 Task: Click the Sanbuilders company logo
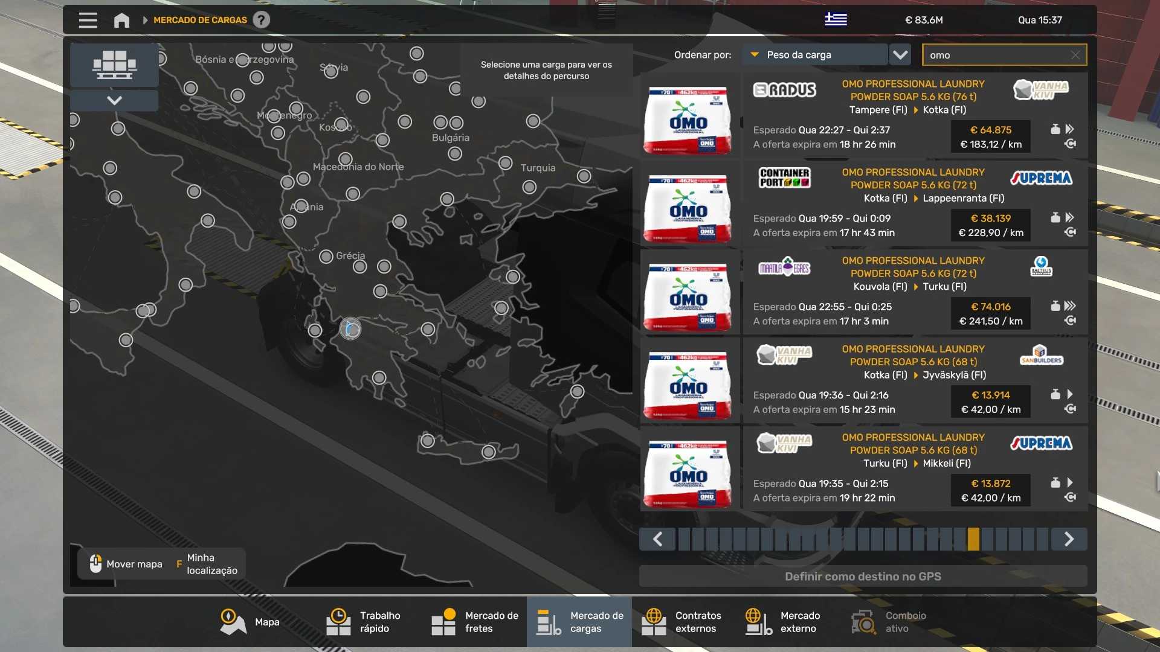click(1041, 355)
